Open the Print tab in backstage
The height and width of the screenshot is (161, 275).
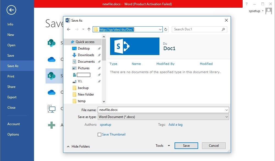(11, 76)
